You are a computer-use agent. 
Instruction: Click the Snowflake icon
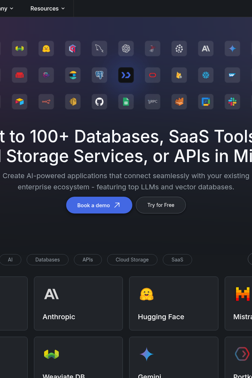206,75
